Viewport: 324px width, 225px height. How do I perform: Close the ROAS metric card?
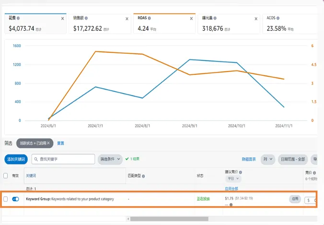(191, 19)
